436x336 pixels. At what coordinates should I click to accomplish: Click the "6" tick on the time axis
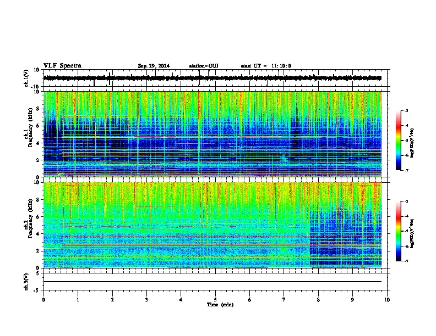pos(250,300)
